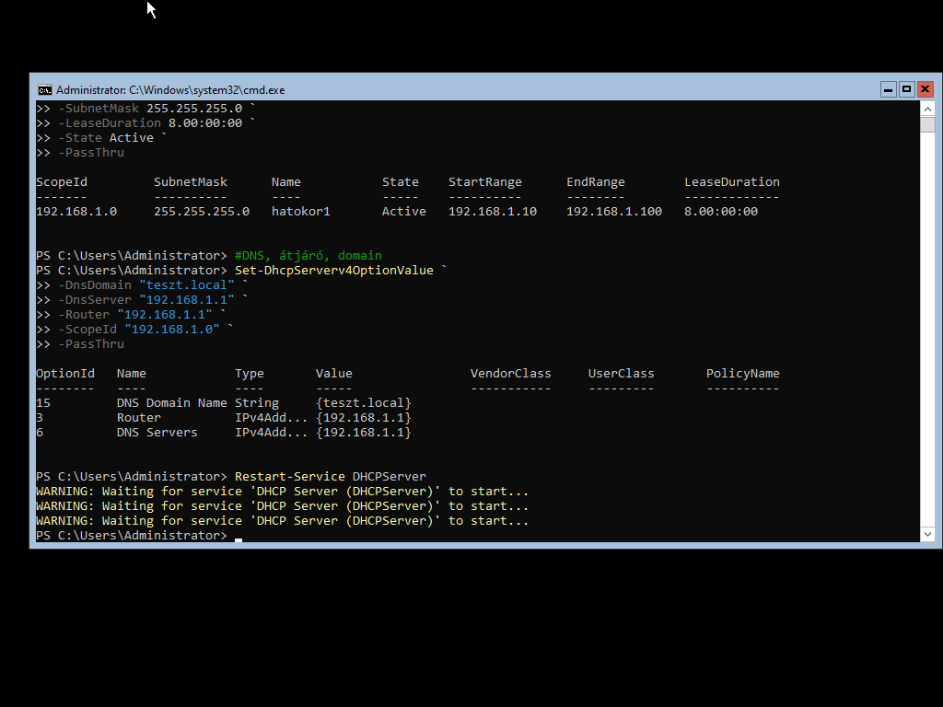Click the OptionId column header
This screenshot has width=943, height=707.
click(65, 374)
